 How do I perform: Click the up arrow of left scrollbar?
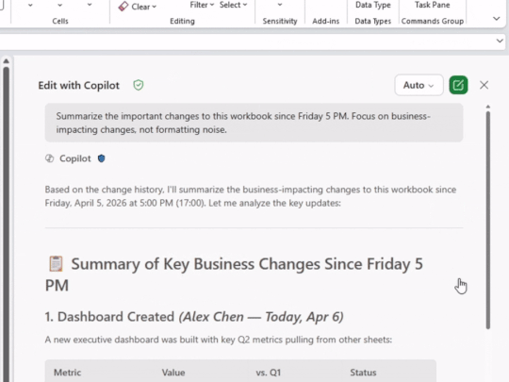pos(7,61)
